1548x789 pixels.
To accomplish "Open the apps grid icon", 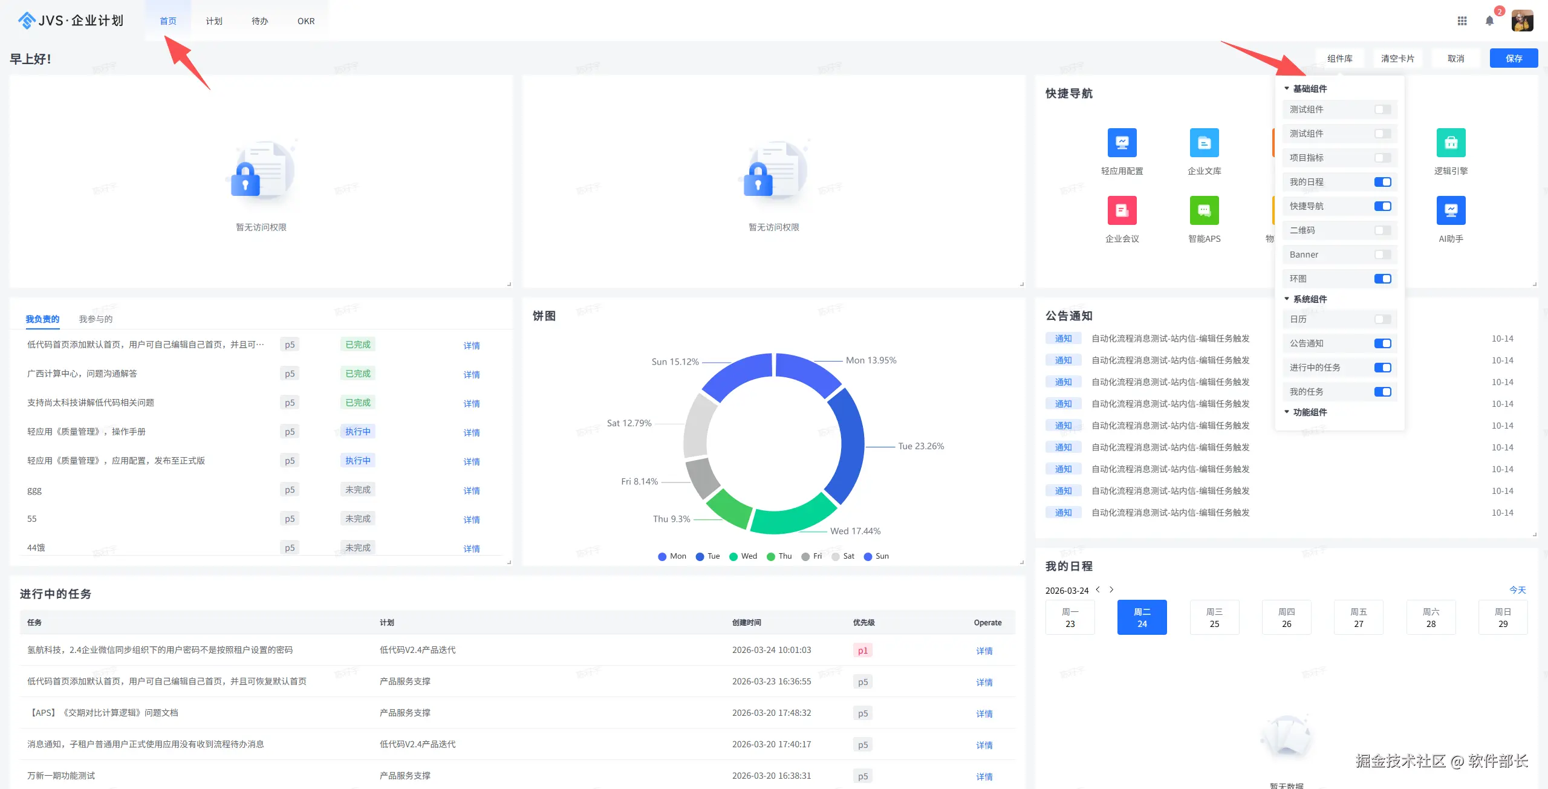I will (1462, 21).
